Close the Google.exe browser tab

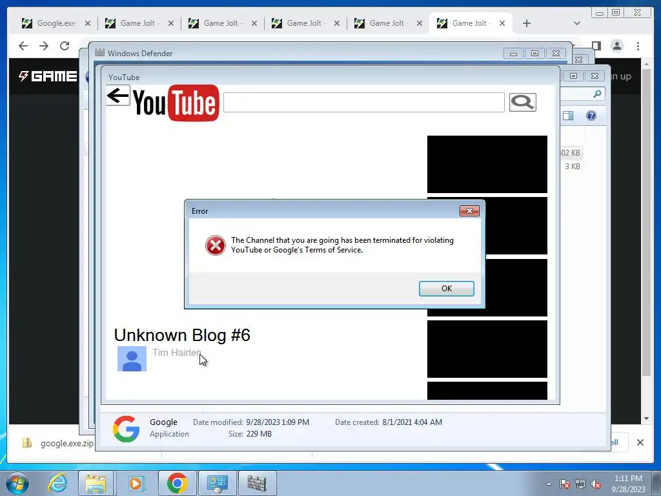[87, 23]
